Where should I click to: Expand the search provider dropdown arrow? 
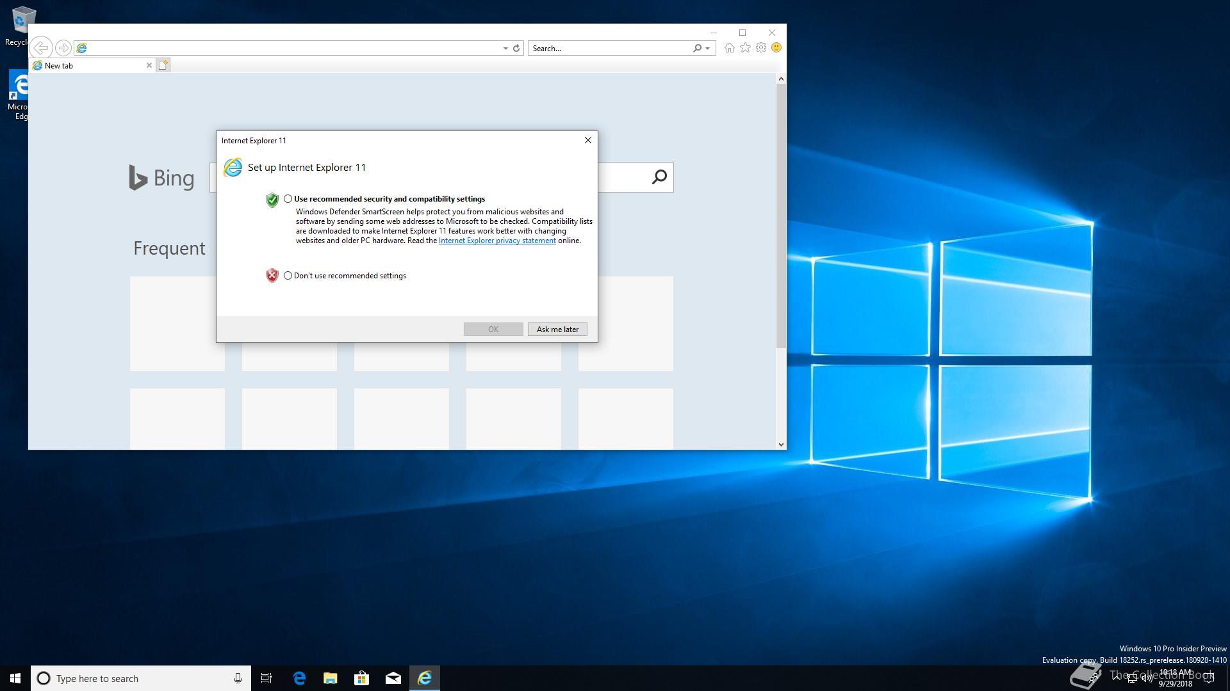(707, 48)
